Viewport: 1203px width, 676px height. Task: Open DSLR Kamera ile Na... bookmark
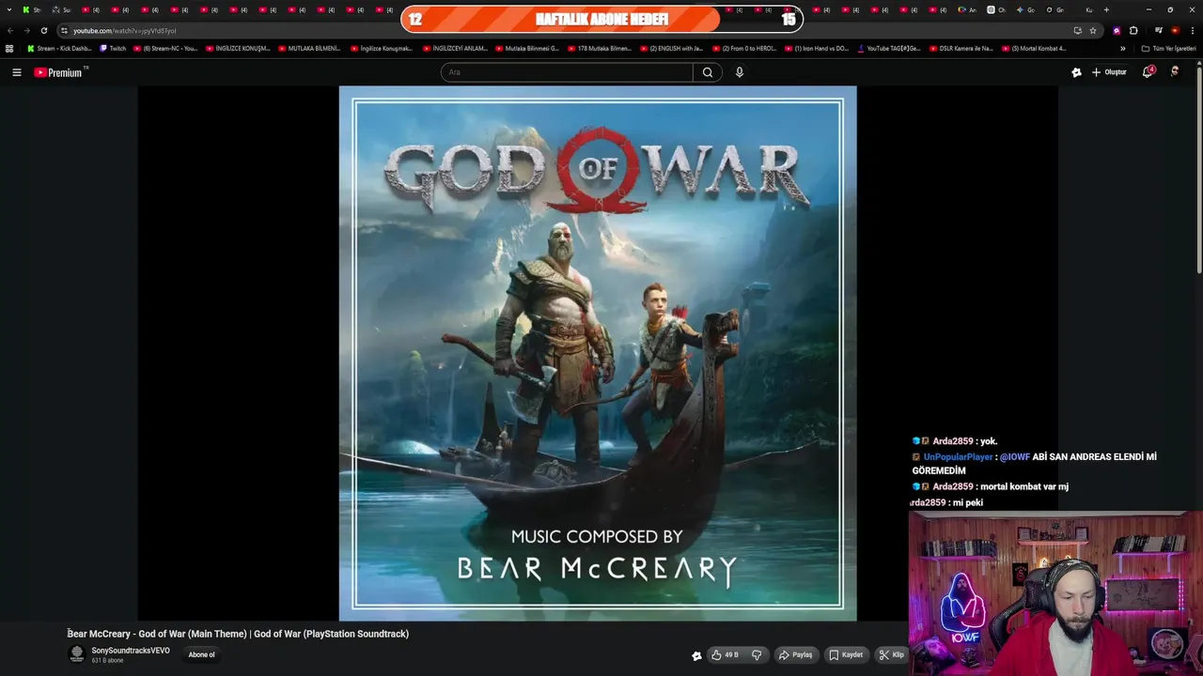[961, 48]
